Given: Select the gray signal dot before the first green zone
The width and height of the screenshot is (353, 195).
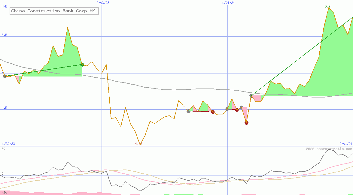Looking at the screenshot, I should coord(5,76).
